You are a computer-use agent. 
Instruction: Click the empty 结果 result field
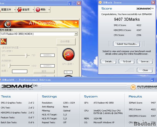[20, 71]
